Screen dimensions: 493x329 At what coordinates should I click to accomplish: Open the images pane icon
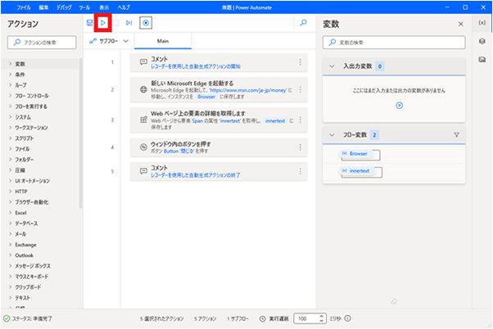coord(482,60)
